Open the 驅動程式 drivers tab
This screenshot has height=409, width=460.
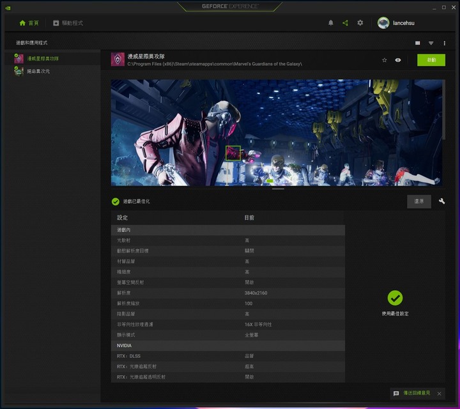pos(68,23)
